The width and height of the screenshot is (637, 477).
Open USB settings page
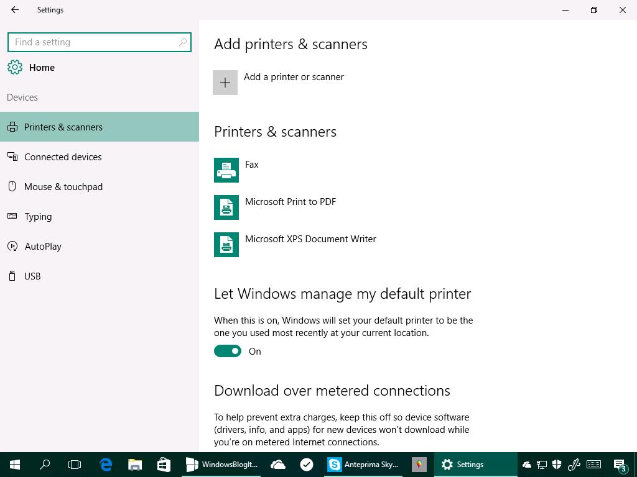click(100, 276)
